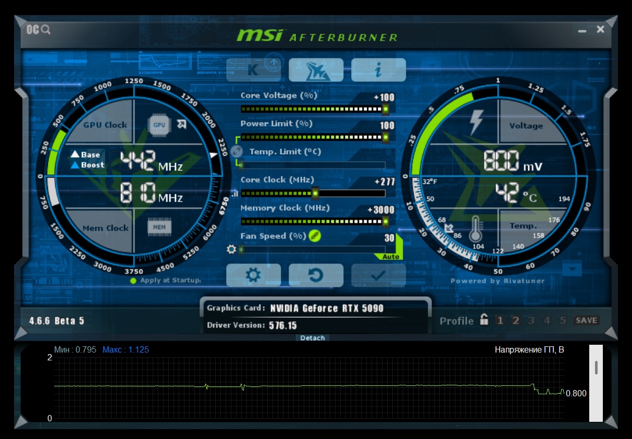This screenshot has width=632, height=439.
Task: Toggle Apply at Startup
Action: click(166, 280)
